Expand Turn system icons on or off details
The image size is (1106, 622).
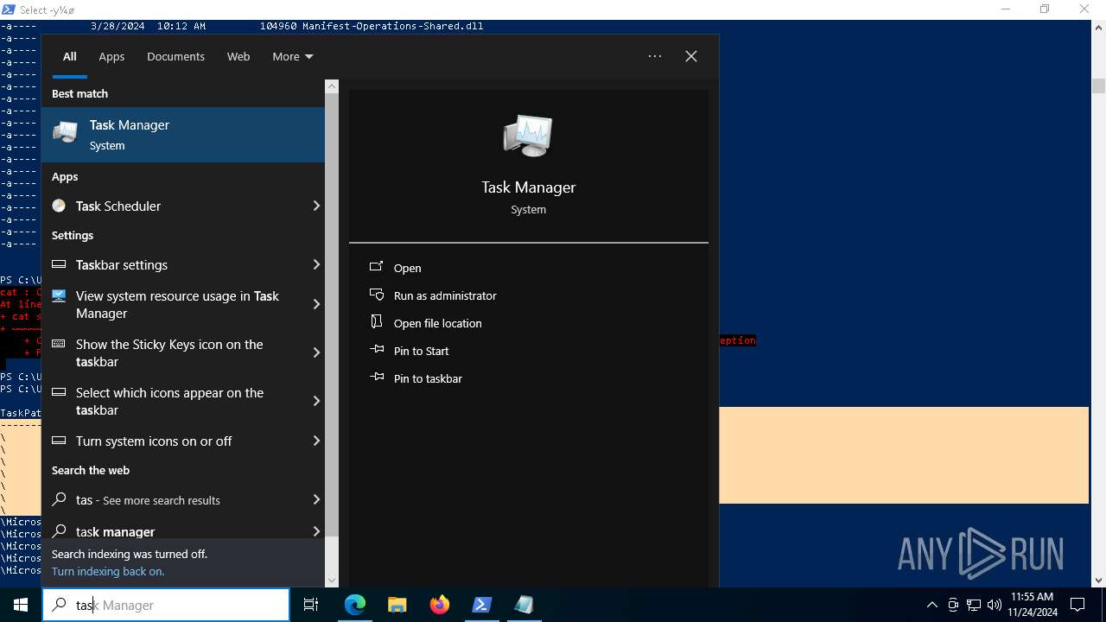[x=316, y=441]
